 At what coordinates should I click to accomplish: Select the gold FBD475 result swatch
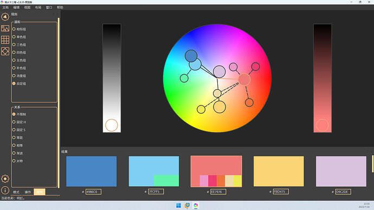click(279, 171)
